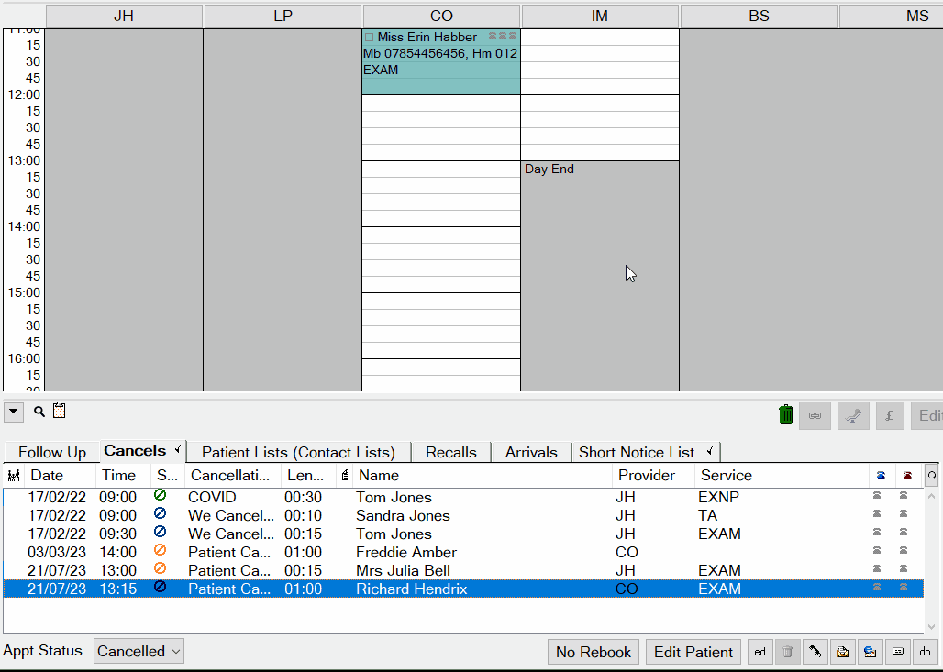943x672 pixels.
Task: Click the dental chair icon on the toolbar
Action: pos(853,414)
